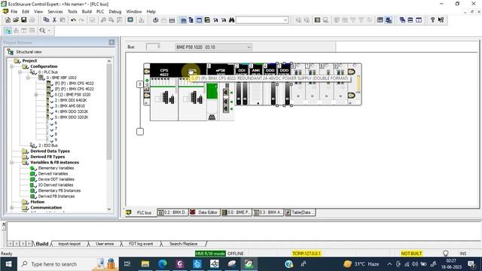Switch to the 0.2 : BMX D... tab
Image resolution: width=482 pixels, height=271 pixels.
pos(172,212)
